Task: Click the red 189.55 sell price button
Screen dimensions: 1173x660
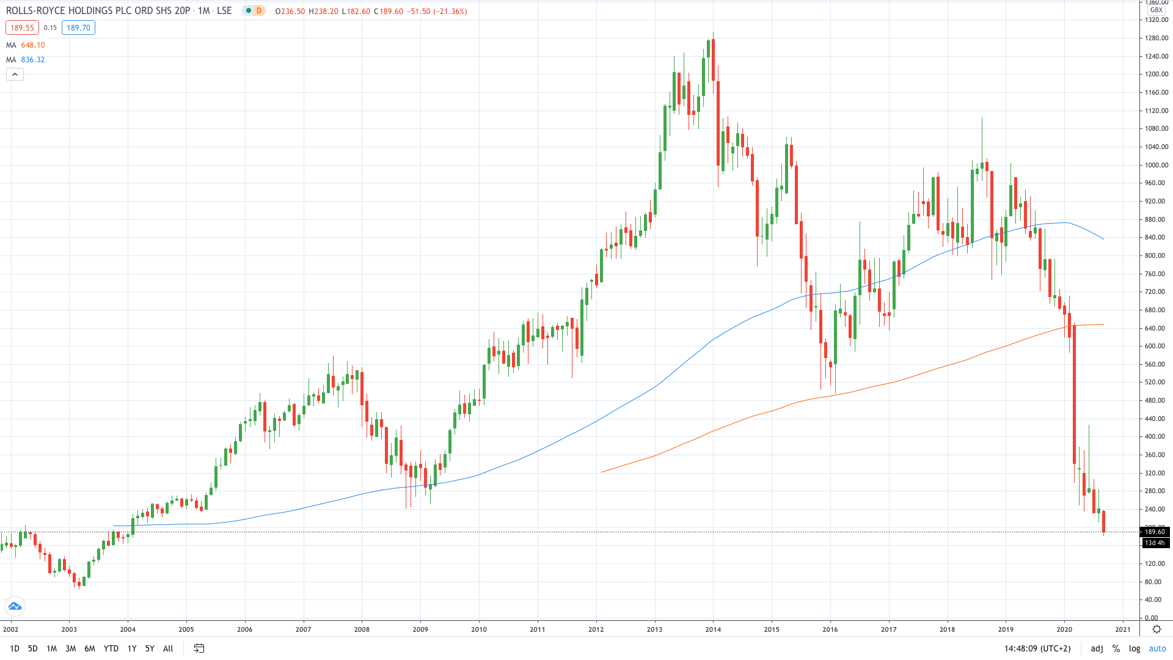Action: pyautogui.click(x=22, y=28)
